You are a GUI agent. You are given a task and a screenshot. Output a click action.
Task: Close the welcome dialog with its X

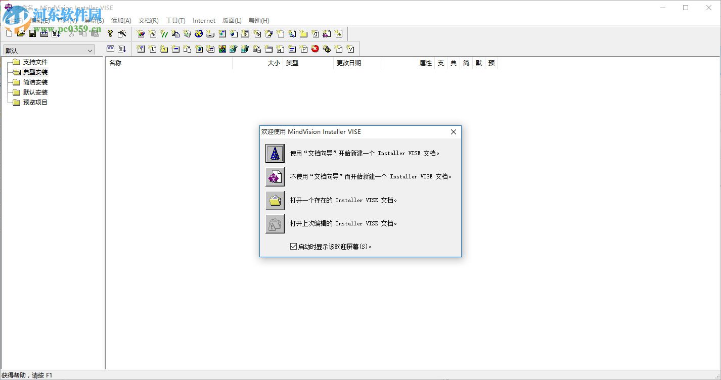[x=453, y=132]
